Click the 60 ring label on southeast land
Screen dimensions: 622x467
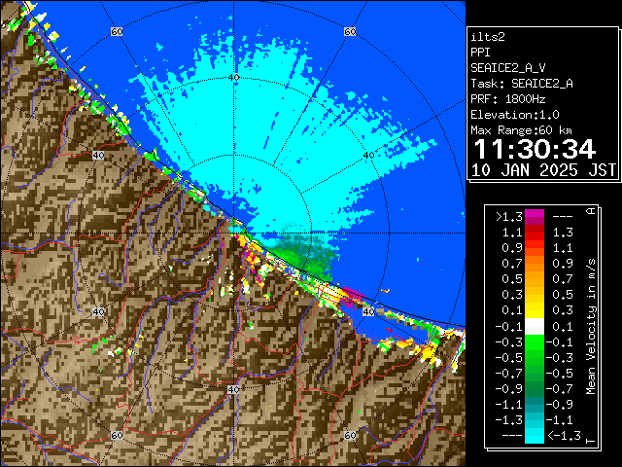(x=350, y=435)
